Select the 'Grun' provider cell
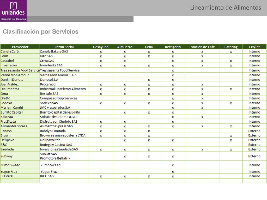This screenshot has height=200, width=267. point(20,56)
